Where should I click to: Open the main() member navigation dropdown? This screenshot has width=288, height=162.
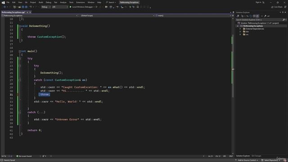click(x=193, y=16)
